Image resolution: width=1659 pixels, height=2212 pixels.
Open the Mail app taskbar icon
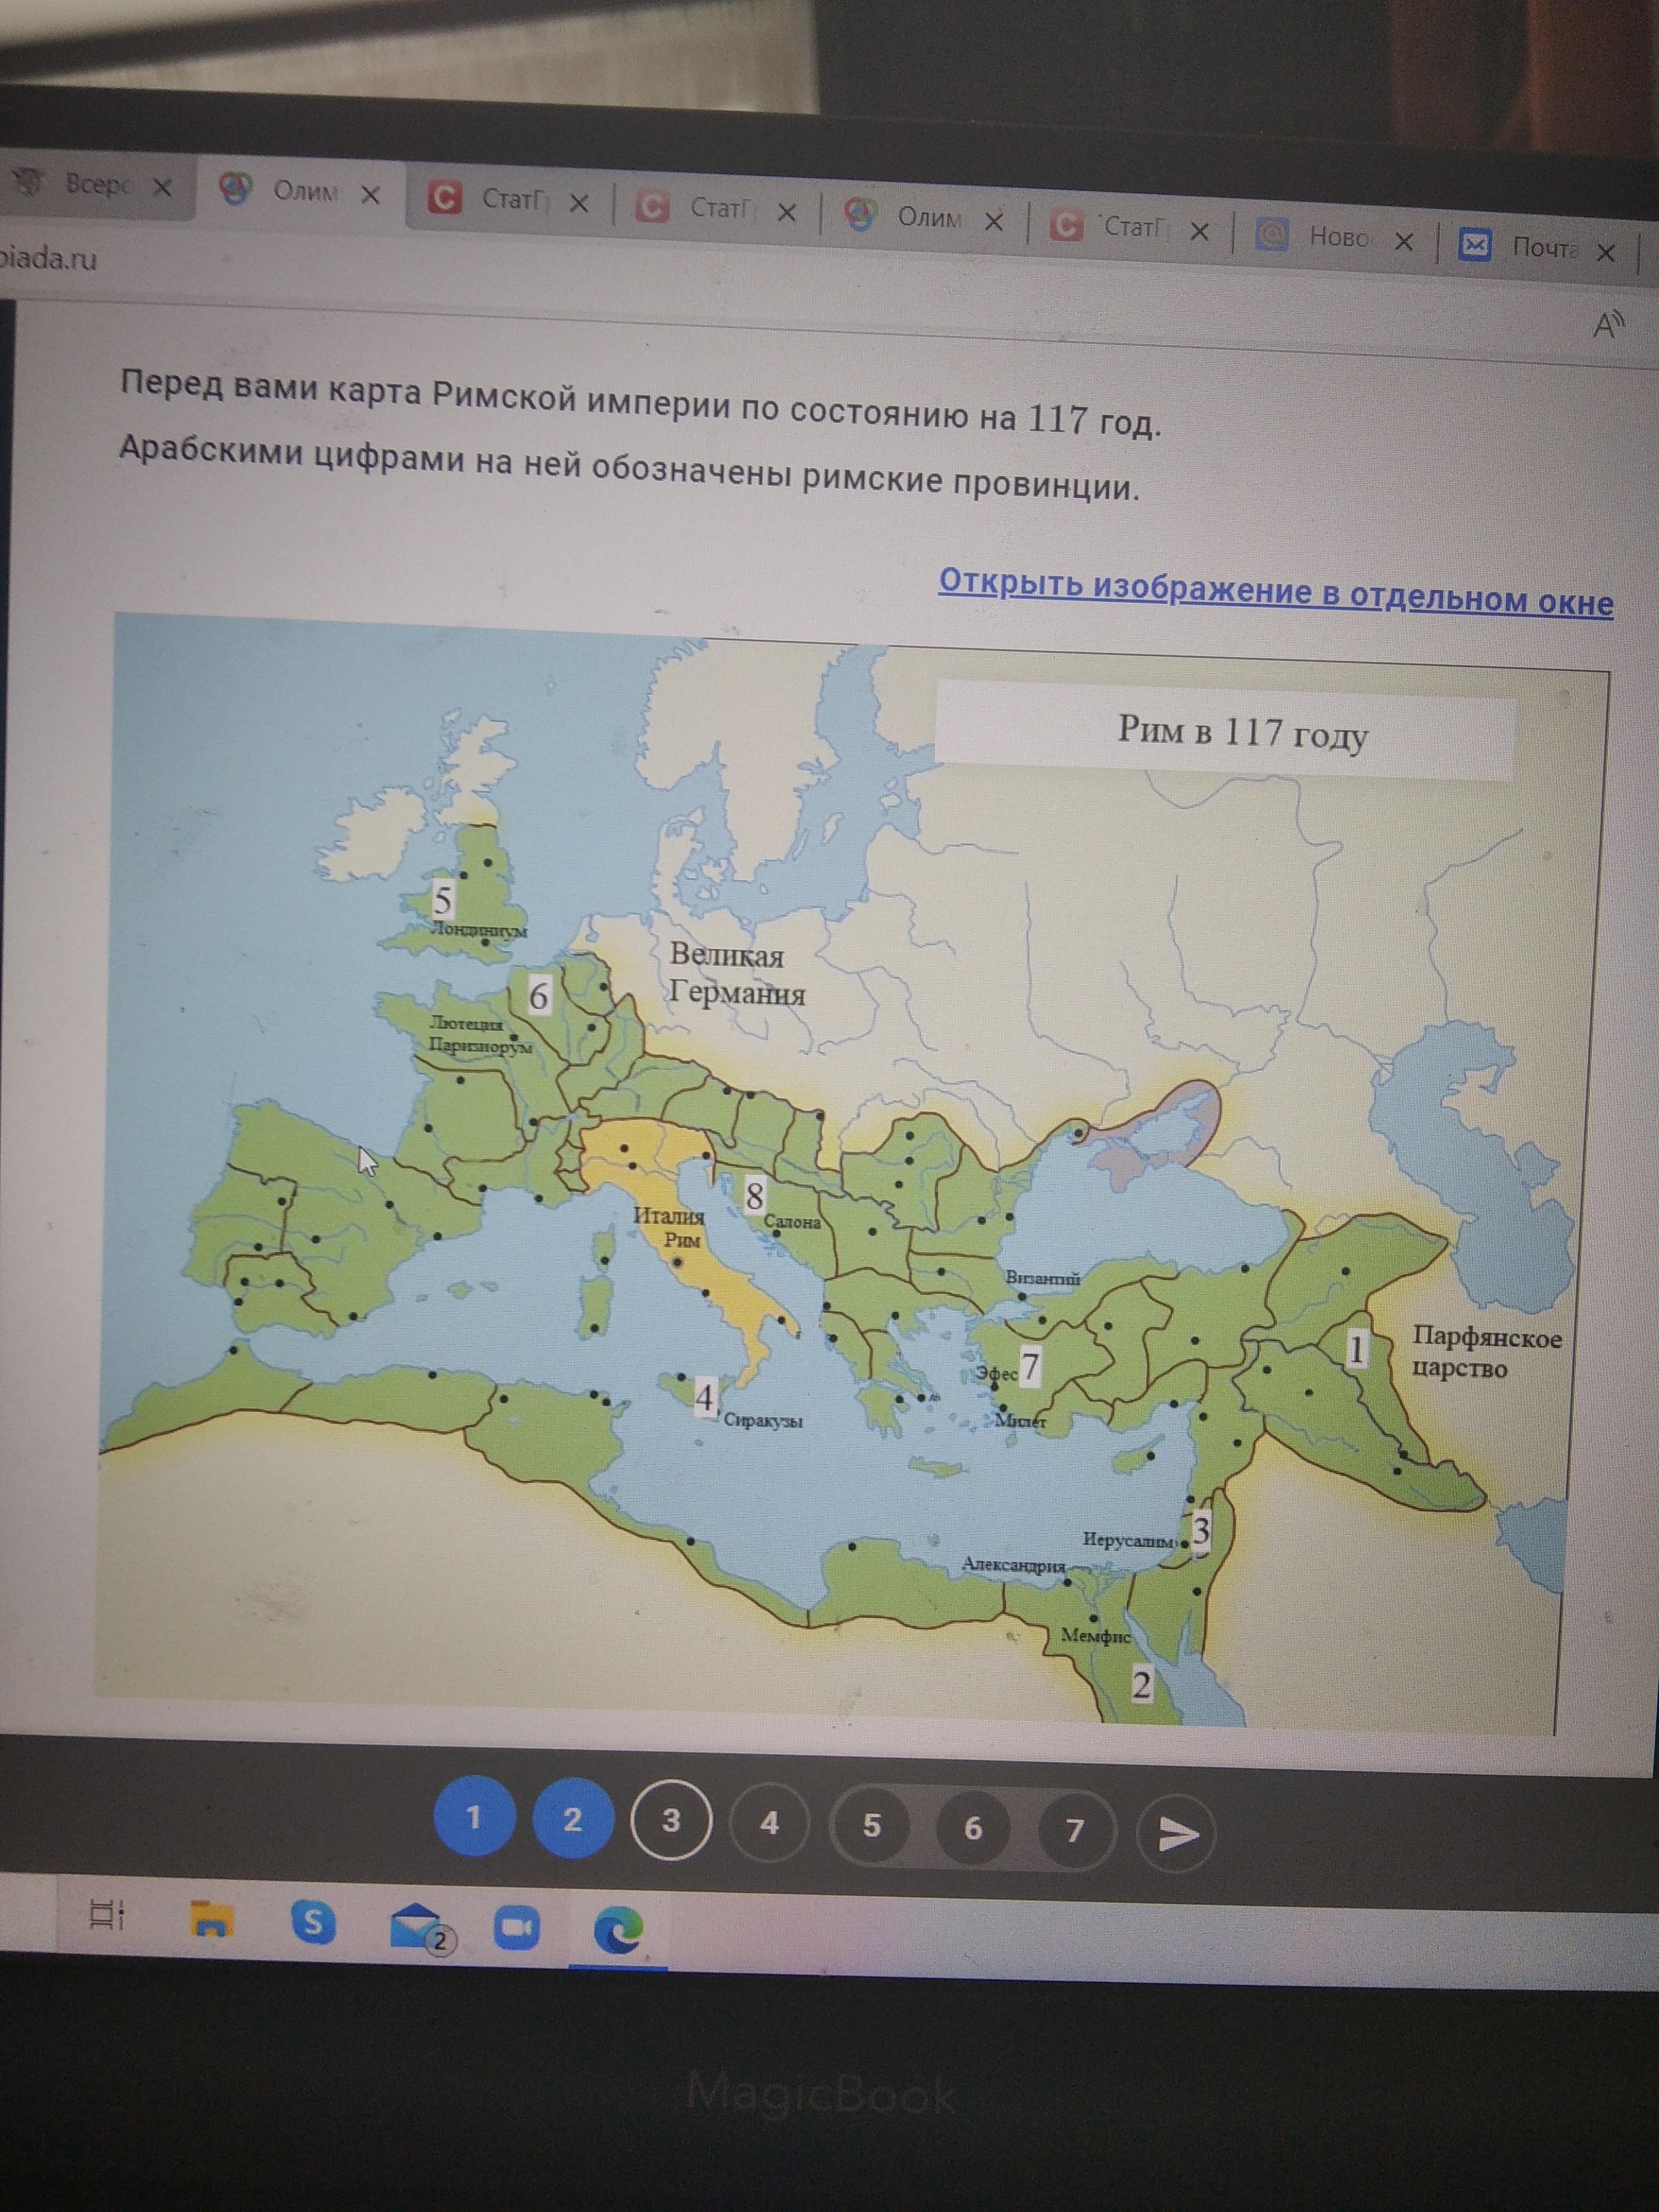(415, 1927)
